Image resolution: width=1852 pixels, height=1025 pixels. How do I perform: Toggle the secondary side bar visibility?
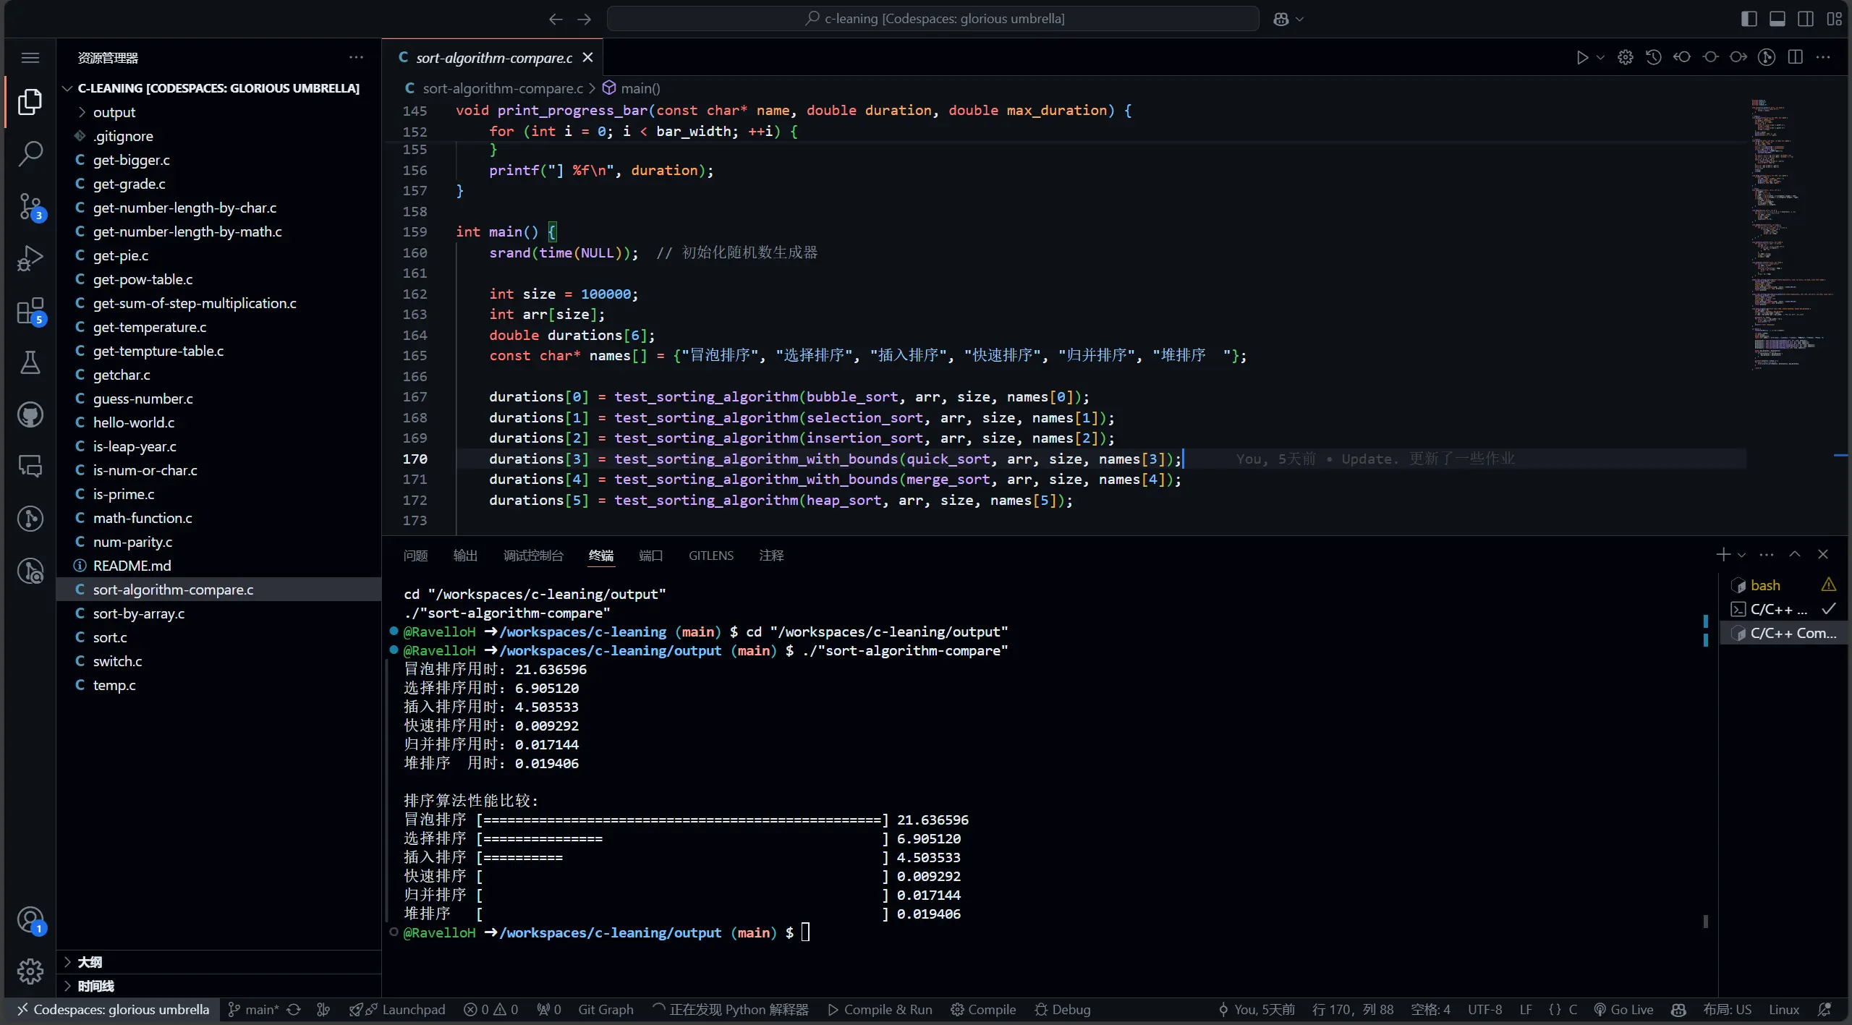(1806, 19)
